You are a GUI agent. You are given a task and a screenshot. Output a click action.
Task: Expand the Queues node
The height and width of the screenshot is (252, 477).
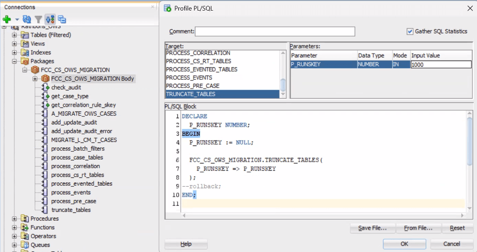tap(14, 245)
